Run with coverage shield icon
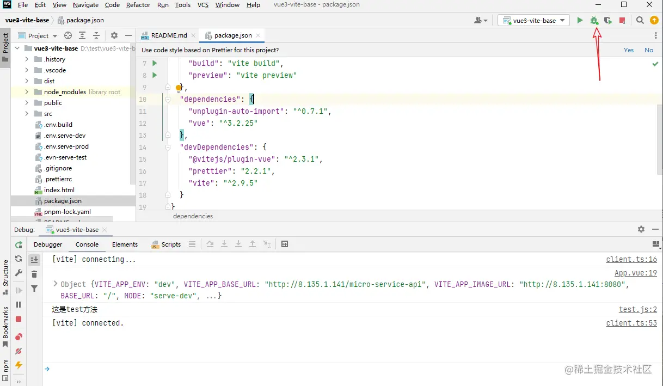 click(608, 20)
